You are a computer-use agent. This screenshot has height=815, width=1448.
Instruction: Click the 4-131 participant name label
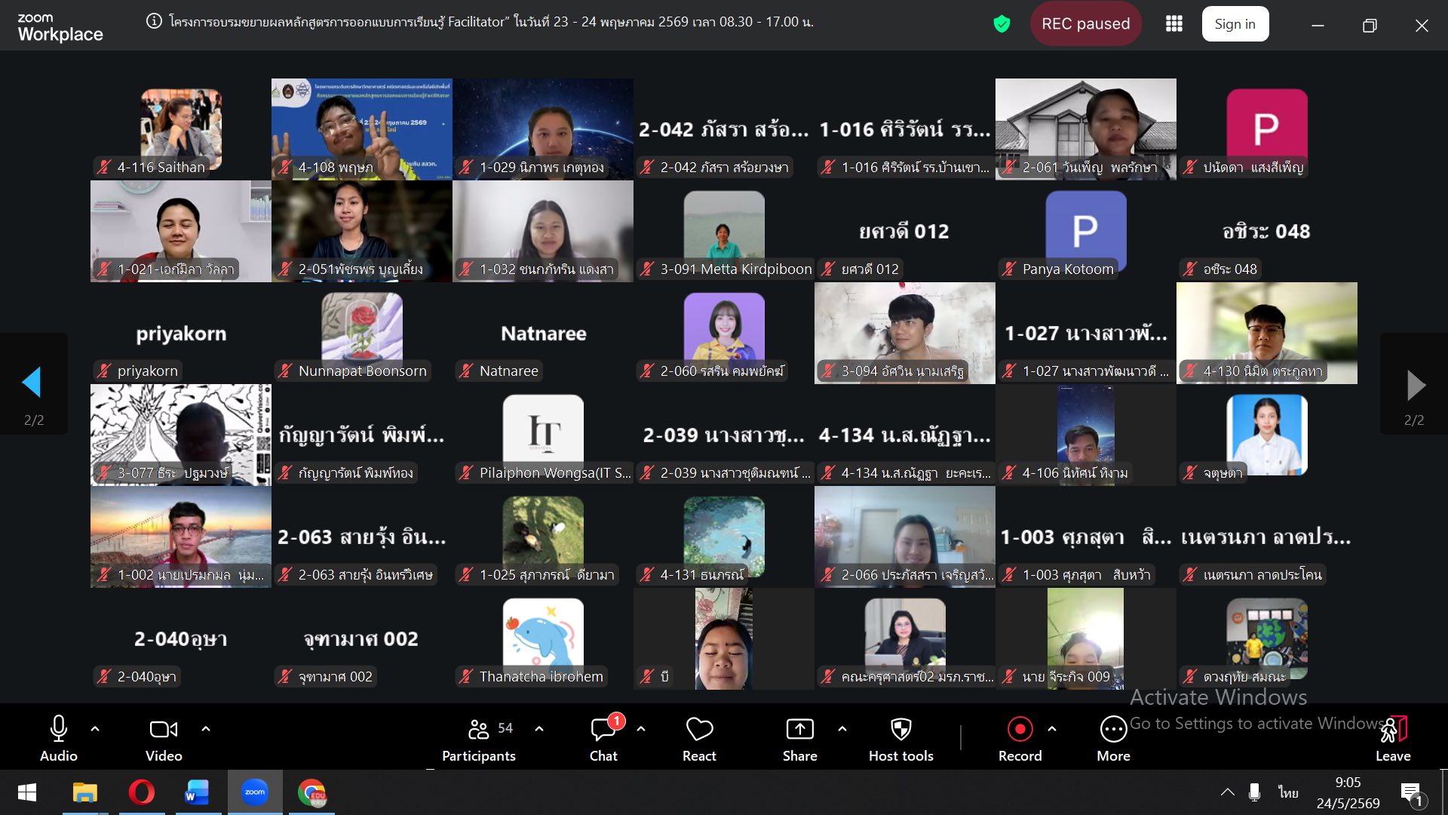click(701, 575)
